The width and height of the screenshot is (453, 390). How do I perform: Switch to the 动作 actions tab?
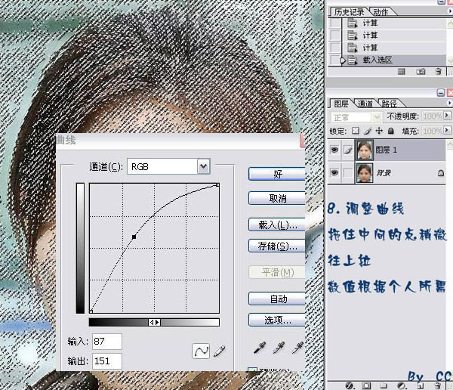[x=381, y=11]
